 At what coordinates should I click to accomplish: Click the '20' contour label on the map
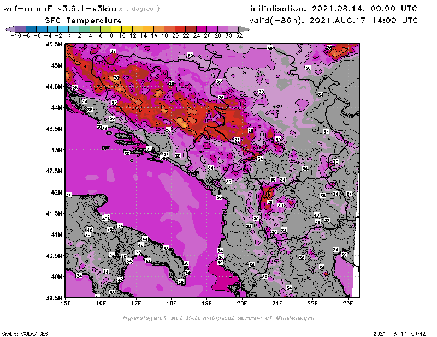pos(116,77)
